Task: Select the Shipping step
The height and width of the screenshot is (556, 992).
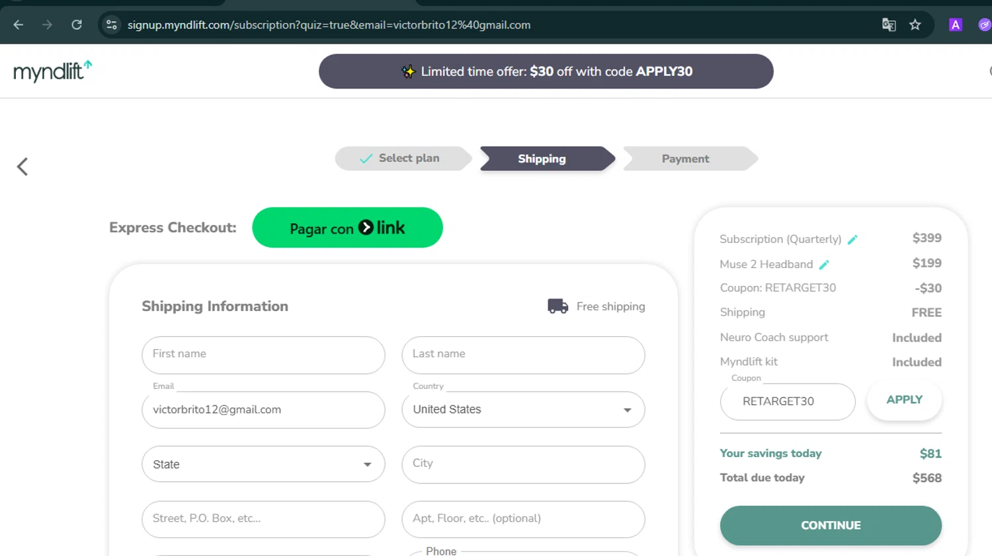Action: point(548,158)
